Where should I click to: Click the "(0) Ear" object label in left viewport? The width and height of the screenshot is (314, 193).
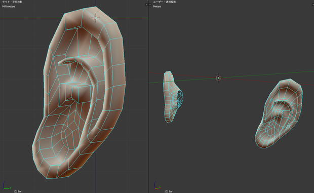tap(17, 191)
